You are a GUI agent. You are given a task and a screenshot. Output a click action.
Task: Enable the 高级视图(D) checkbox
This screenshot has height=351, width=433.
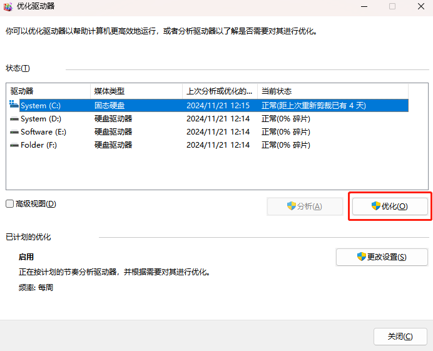point(9,204)
